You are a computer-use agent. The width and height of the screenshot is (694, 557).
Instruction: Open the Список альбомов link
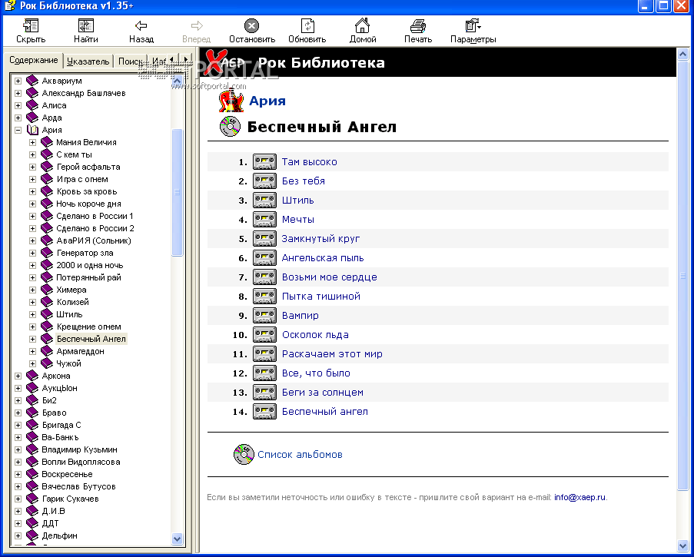point(300,454)
